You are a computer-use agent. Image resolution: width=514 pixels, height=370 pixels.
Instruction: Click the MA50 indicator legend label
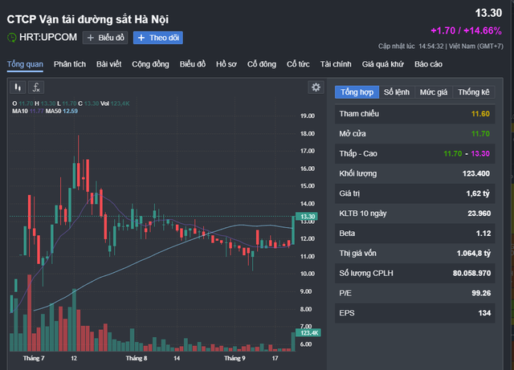52,111
